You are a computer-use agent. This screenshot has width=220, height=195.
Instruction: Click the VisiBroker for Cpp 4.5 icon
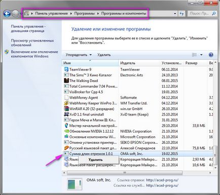66,92
